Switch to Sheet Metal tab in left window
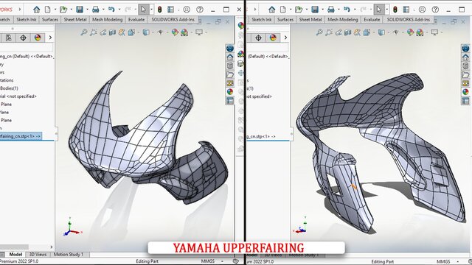 point(75,20)
